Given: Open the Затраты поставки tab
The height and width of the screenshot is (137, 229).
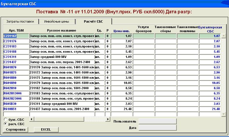Looking at the screenshot, I should (x=20, y=21).
